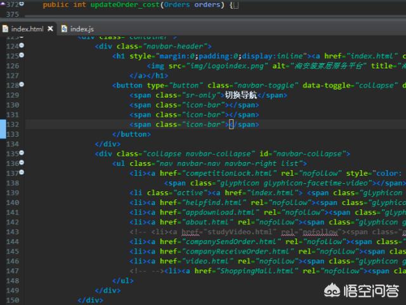Click the folded code marker after updateOrder_cost

(235, 5)
